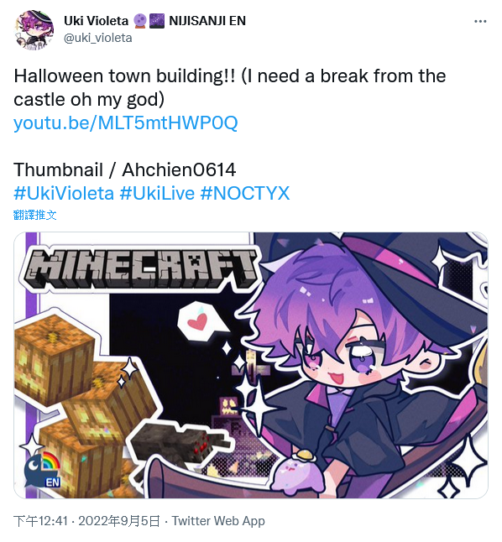Click the NIJISANJI EN logo on thumbnail
Screen dimensions: 502x542
[43, 469]
